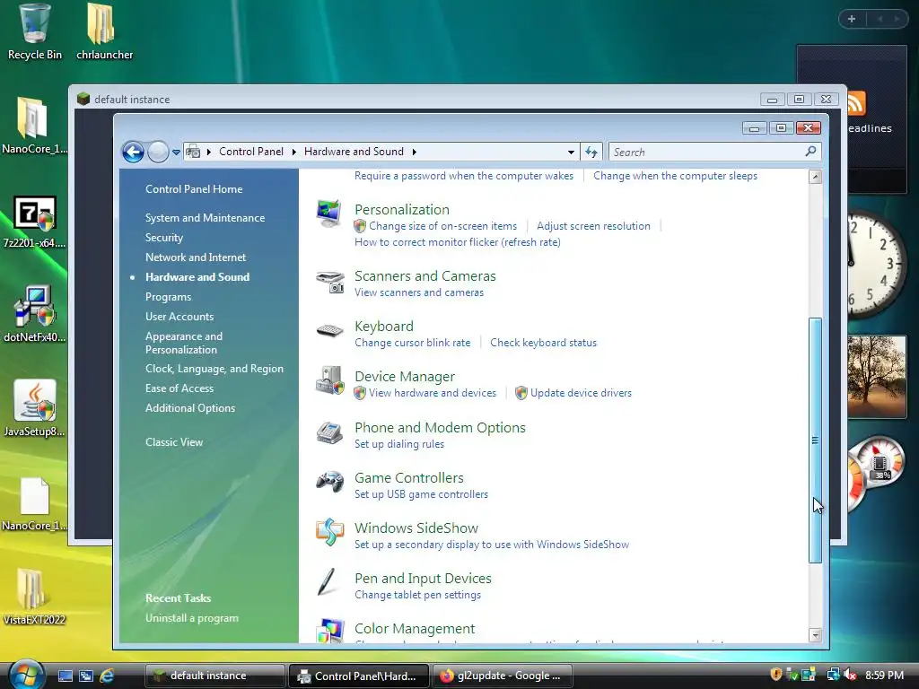The height and width of the screenshot is (689, 919).
Task: Open the Color Management icon
Action: click(330, 631)
